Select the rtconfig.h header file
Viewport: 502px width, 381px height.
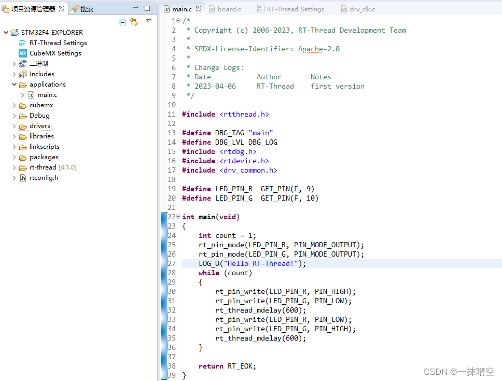tap(44, 178)
